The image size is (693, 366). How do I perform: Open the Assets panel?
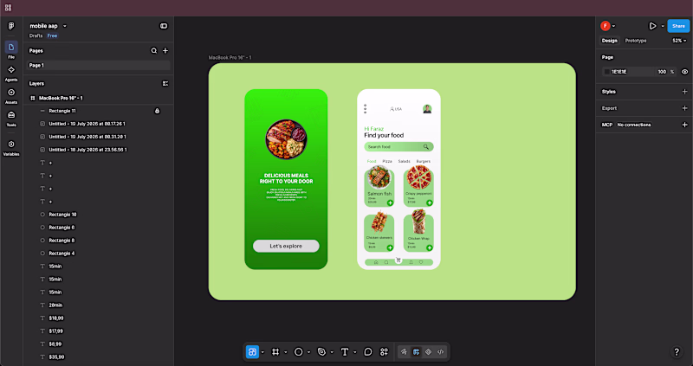(11, 95)
